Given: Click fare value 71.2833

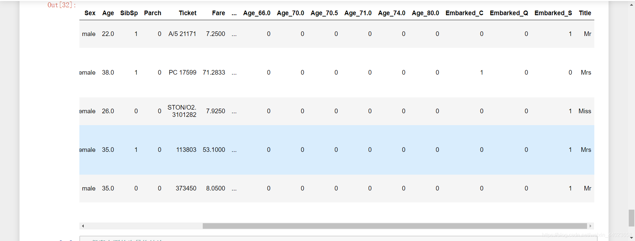Looking at the screenshot, I should point(214,73).
